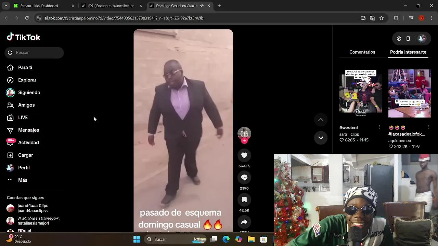Open the tab search dropdown

tap(6, 6)
